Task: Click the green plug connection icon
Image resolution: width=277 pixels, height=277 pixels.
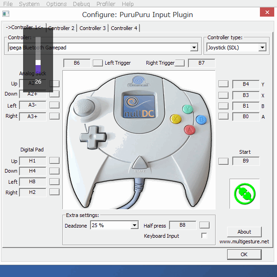Action: click(244, 194)
